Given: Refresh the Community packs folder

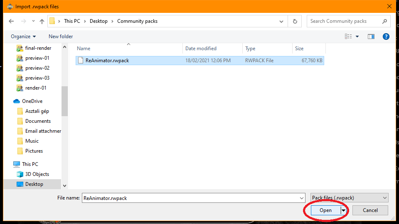Looking at the screenshot, I should [295, 21].
